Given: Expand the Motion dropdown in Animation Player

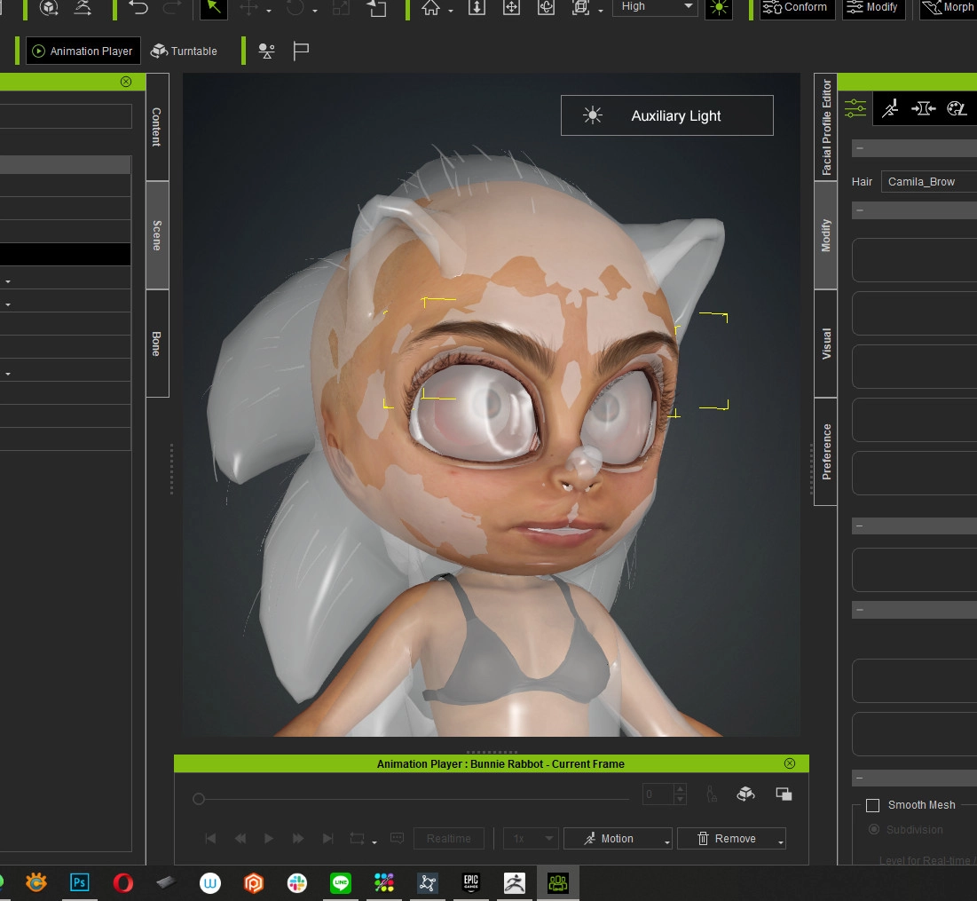Looking at the screenshot, I should click(667, 840).
